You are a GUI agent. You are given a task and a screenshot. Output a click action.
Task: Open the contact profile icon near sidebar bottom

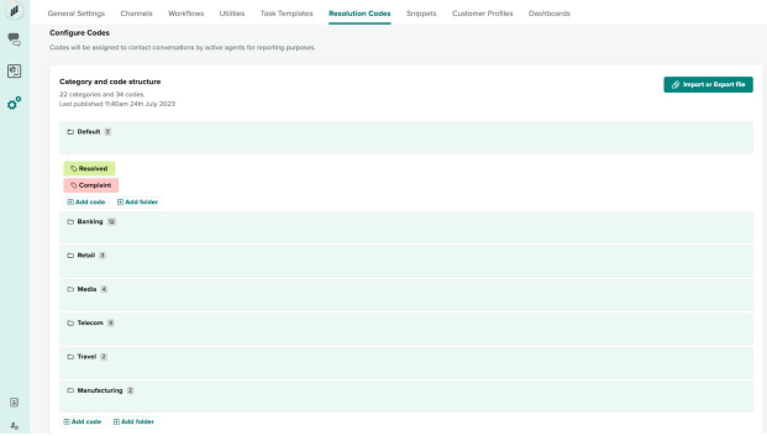(14, 403)
